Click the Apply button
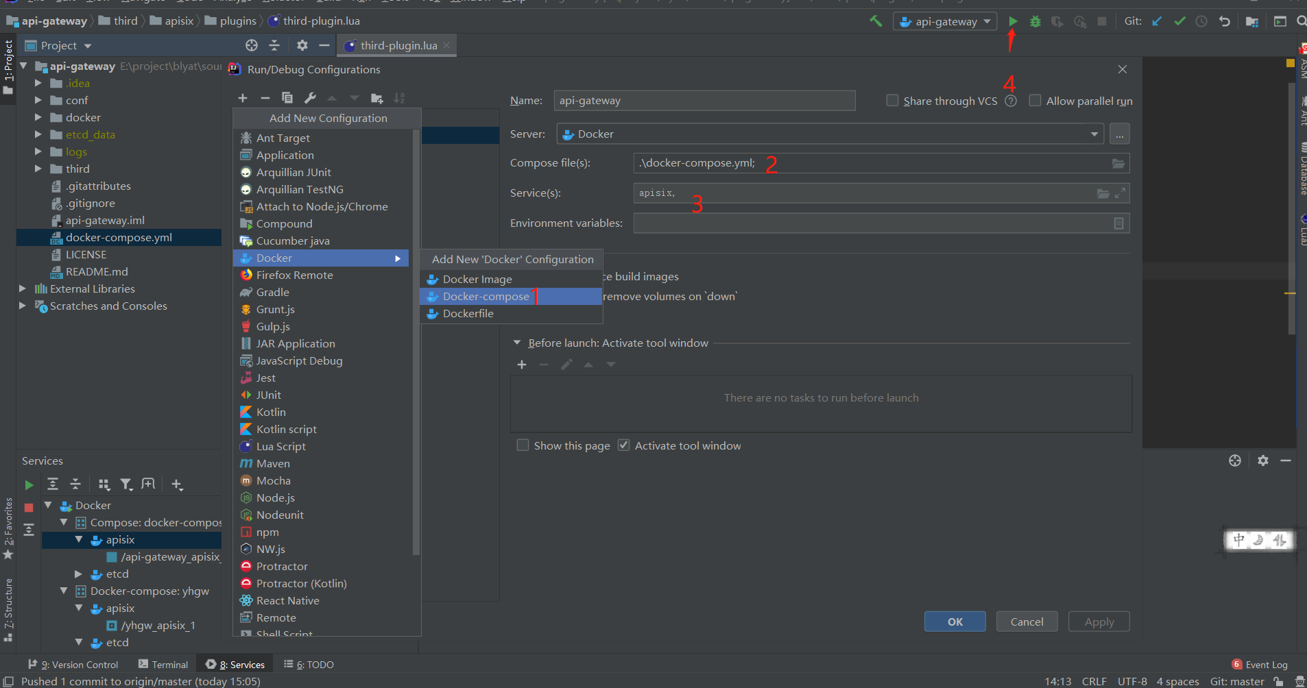 [1099, 622]
